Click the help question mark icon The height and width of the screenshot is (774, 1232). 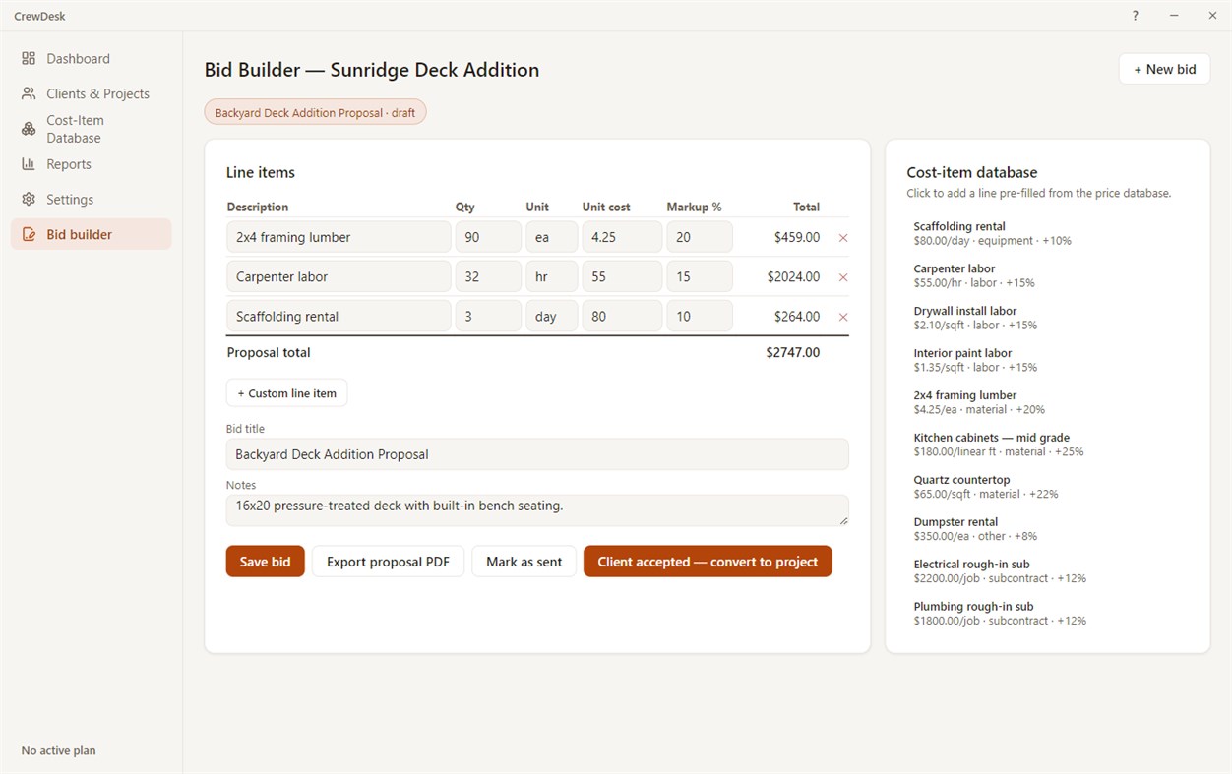click(x=1136, y=16)
